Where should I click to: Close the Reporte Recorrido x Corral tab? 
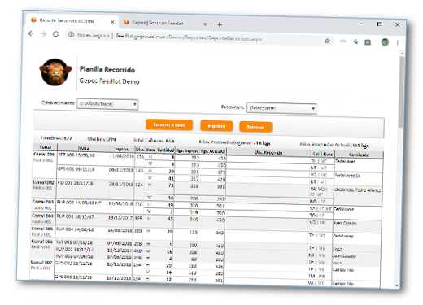pos(112,22)
